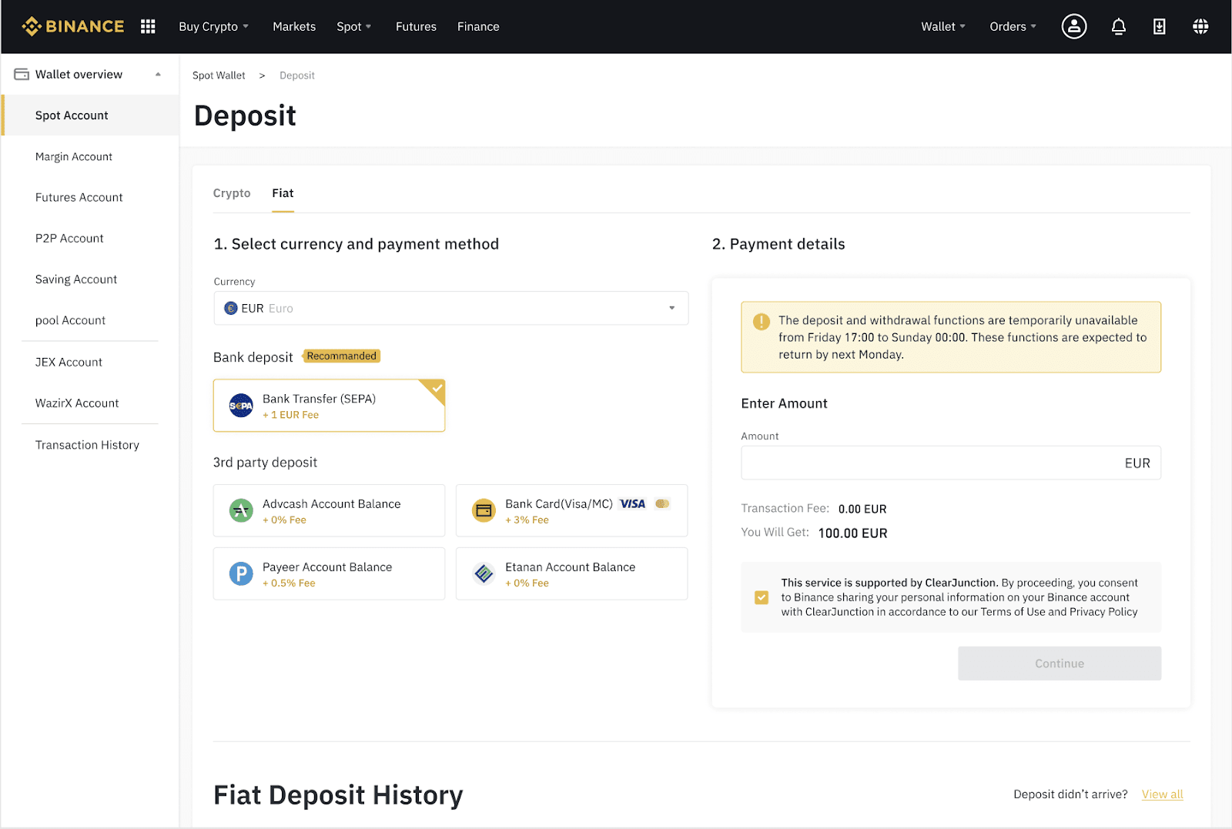Click the Spot Wallet breadcrumb link
The height and width of the screenshot is (829, 1232).
(x=219, y=75)
